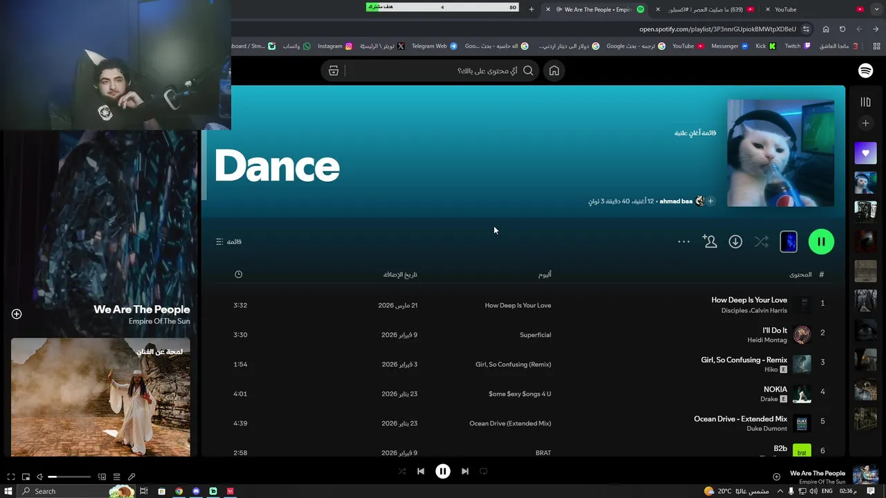Screen dimensions: 886x498
Task: Open the miniplayer icon
Action: 26,477
